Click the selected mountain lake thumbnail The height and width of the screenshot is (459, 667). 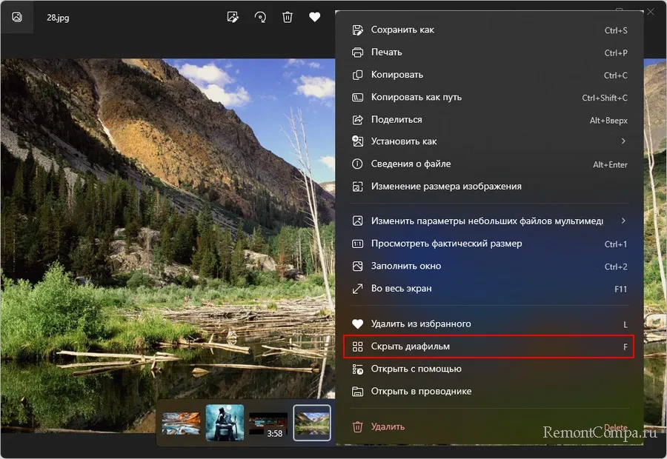pyautogui.click(x=312, y=423)
